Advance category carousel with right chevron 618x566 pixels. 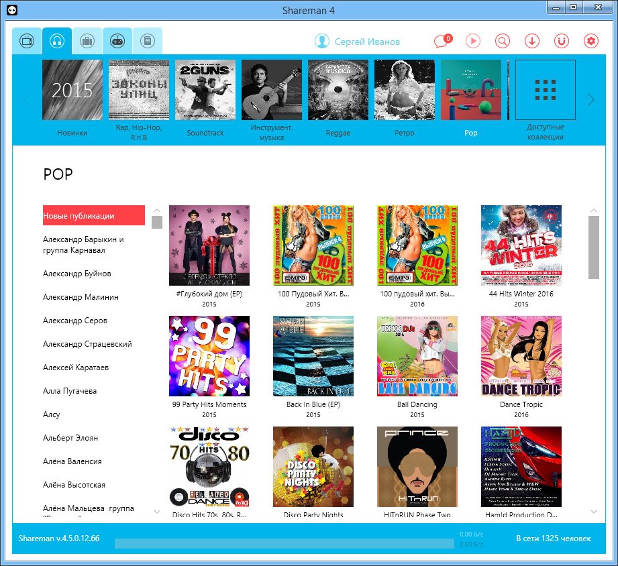[x=590, y=100]
